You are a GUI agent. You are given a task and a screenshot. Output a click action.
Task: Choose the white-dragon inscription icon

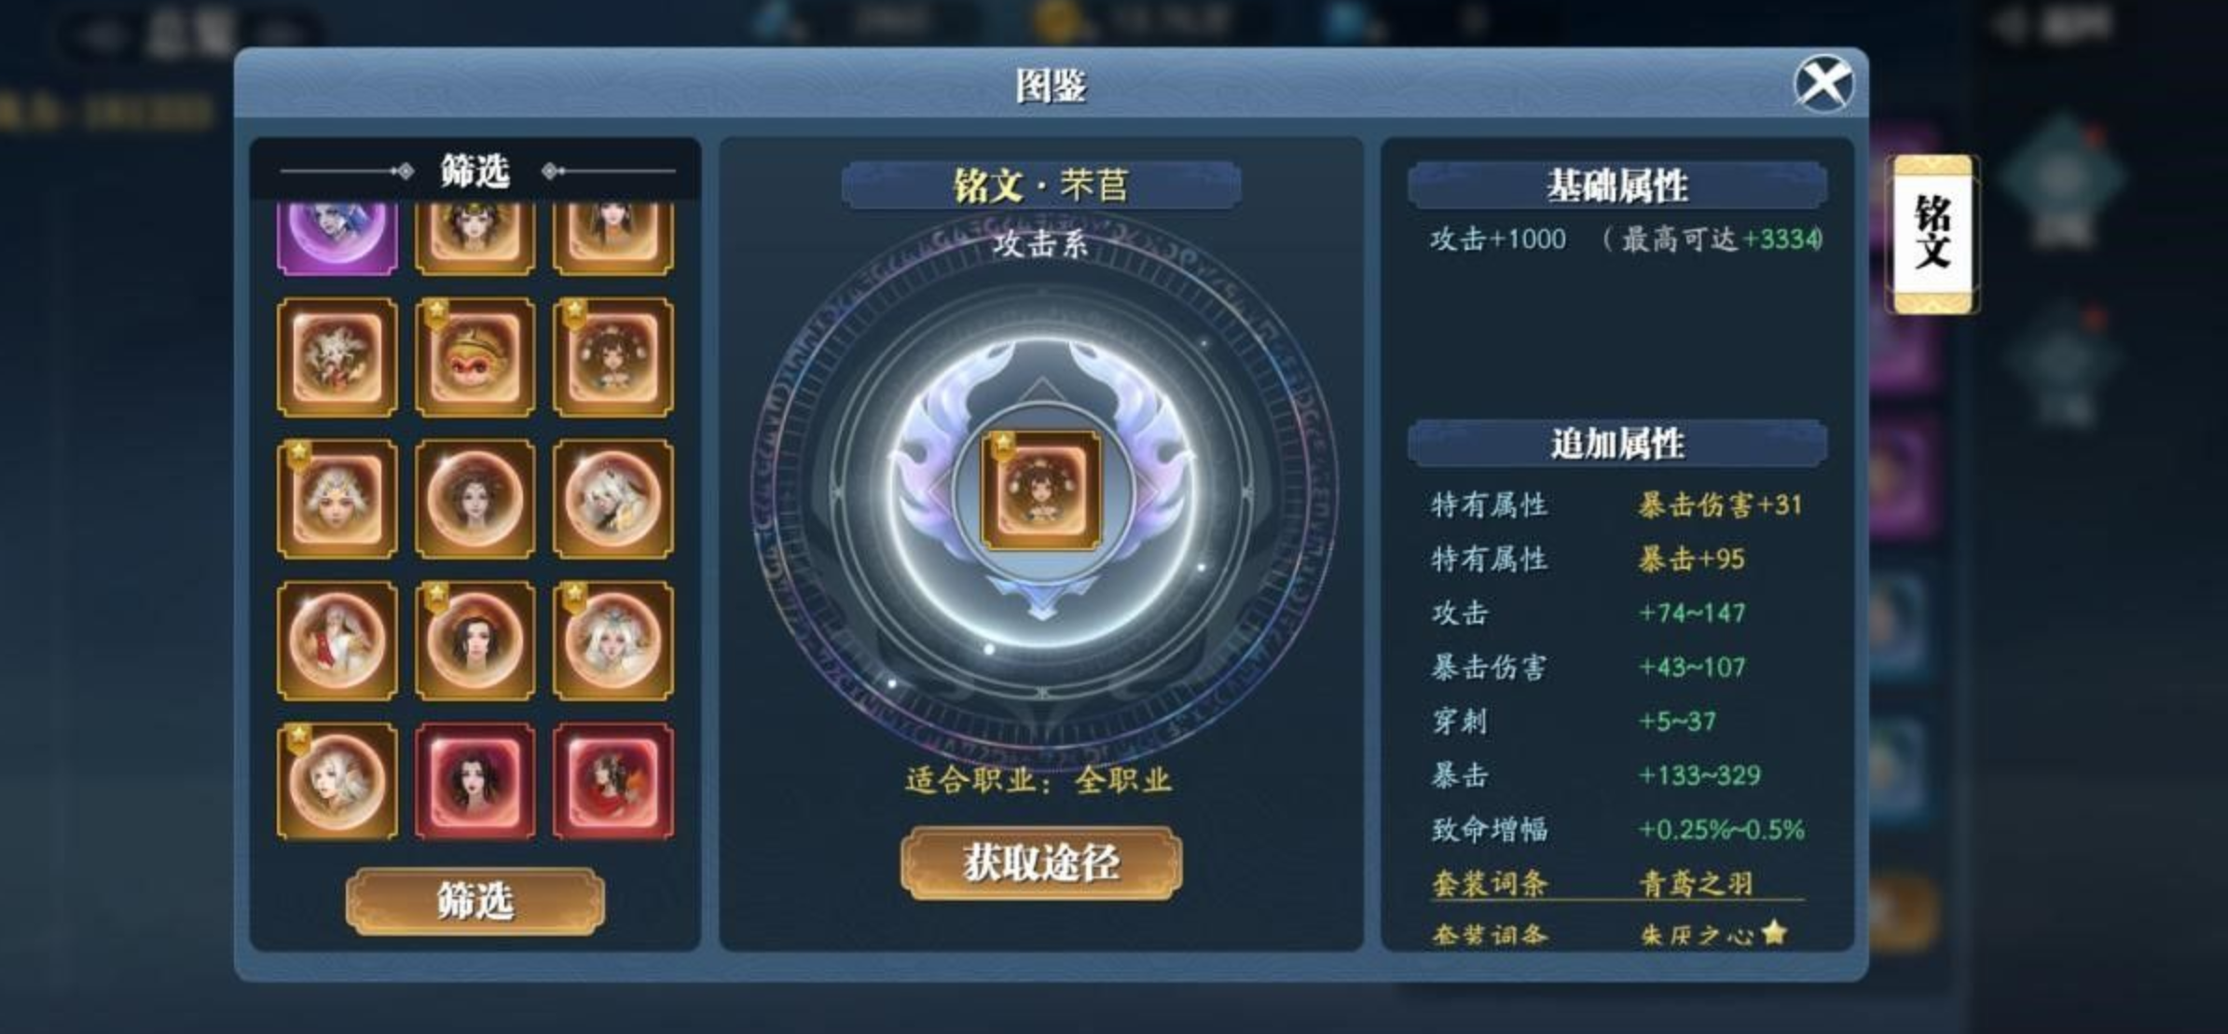pyautogui.click(x=337, y=357)
